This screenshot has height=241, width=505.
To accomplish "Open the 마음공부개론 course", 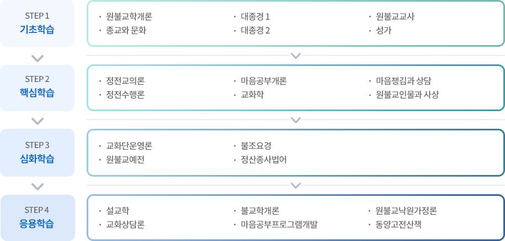I will click(264, 81).
